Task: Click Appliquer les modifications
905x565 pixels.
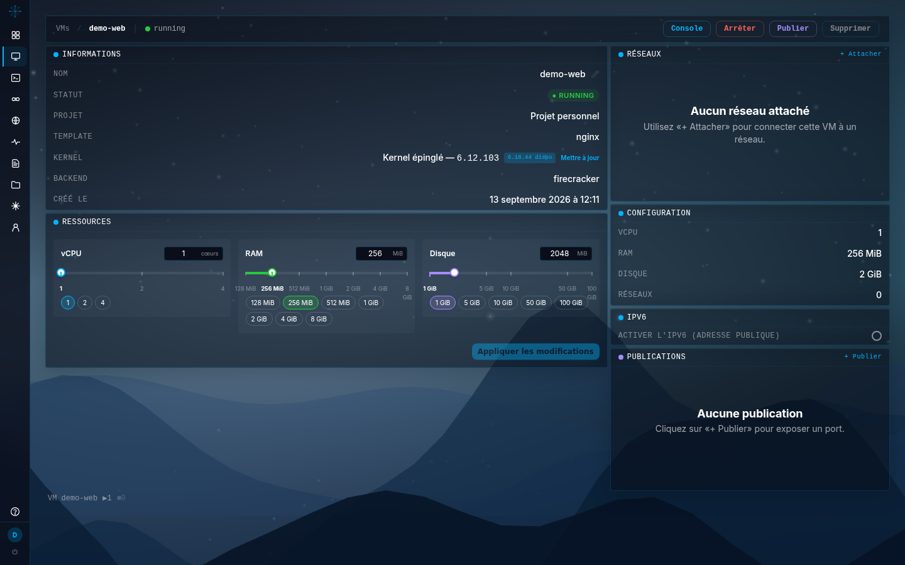Action: 535,352
